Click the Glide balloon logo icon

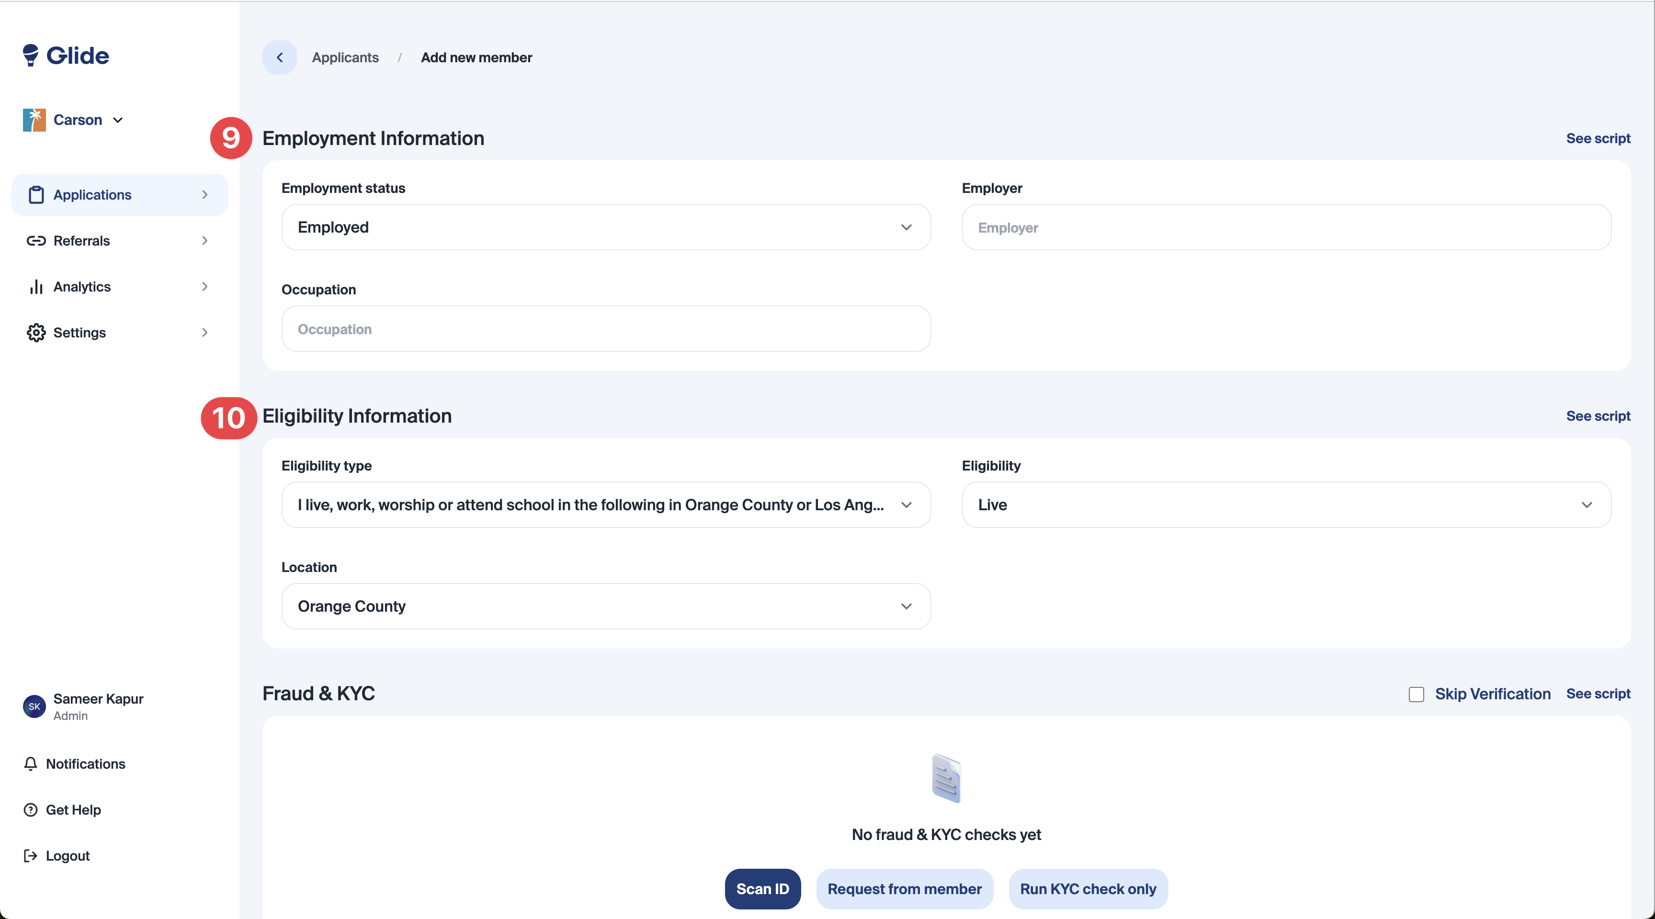[x=30, y=55]
